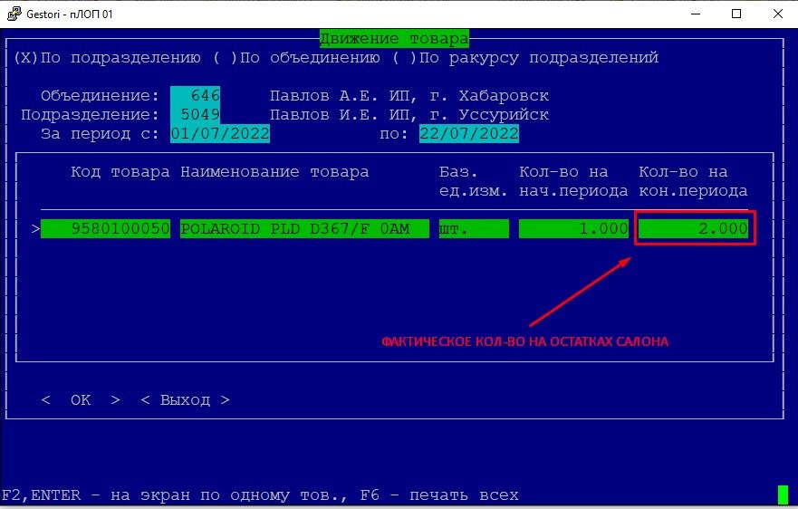798x509 pixels.
Task: Click the "шт." unit cell
Action: point(474,228)
